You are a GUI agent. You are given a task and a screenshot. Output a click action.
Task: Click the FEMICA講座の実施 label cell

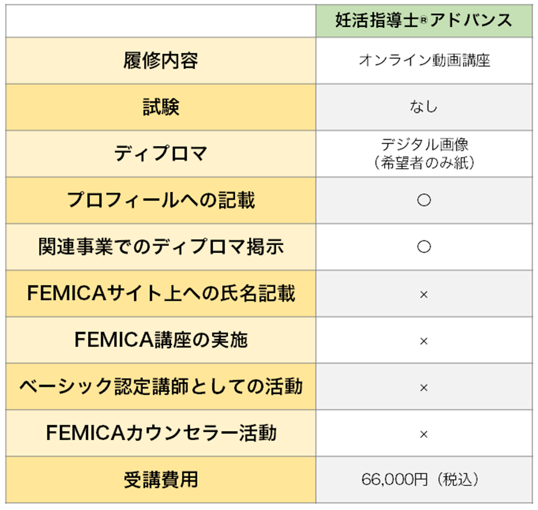(x=160, y=340)
